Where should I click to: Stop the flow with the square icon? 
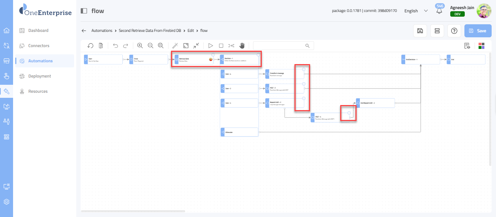221,46
